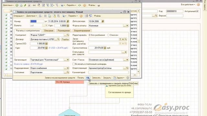Screen dimensions: 207x116
Task: Select the red Это НЕ Аренда label
Action: point(70,82)
